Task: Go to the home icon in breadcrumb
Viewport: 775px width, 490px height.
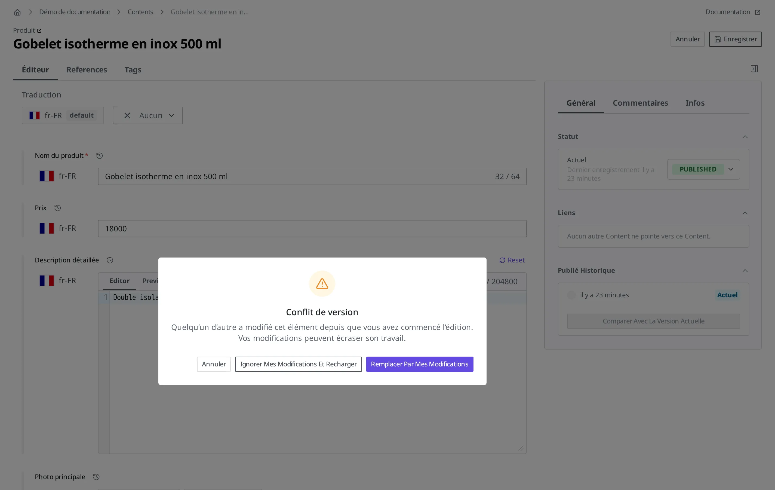Action: (17, 12)
